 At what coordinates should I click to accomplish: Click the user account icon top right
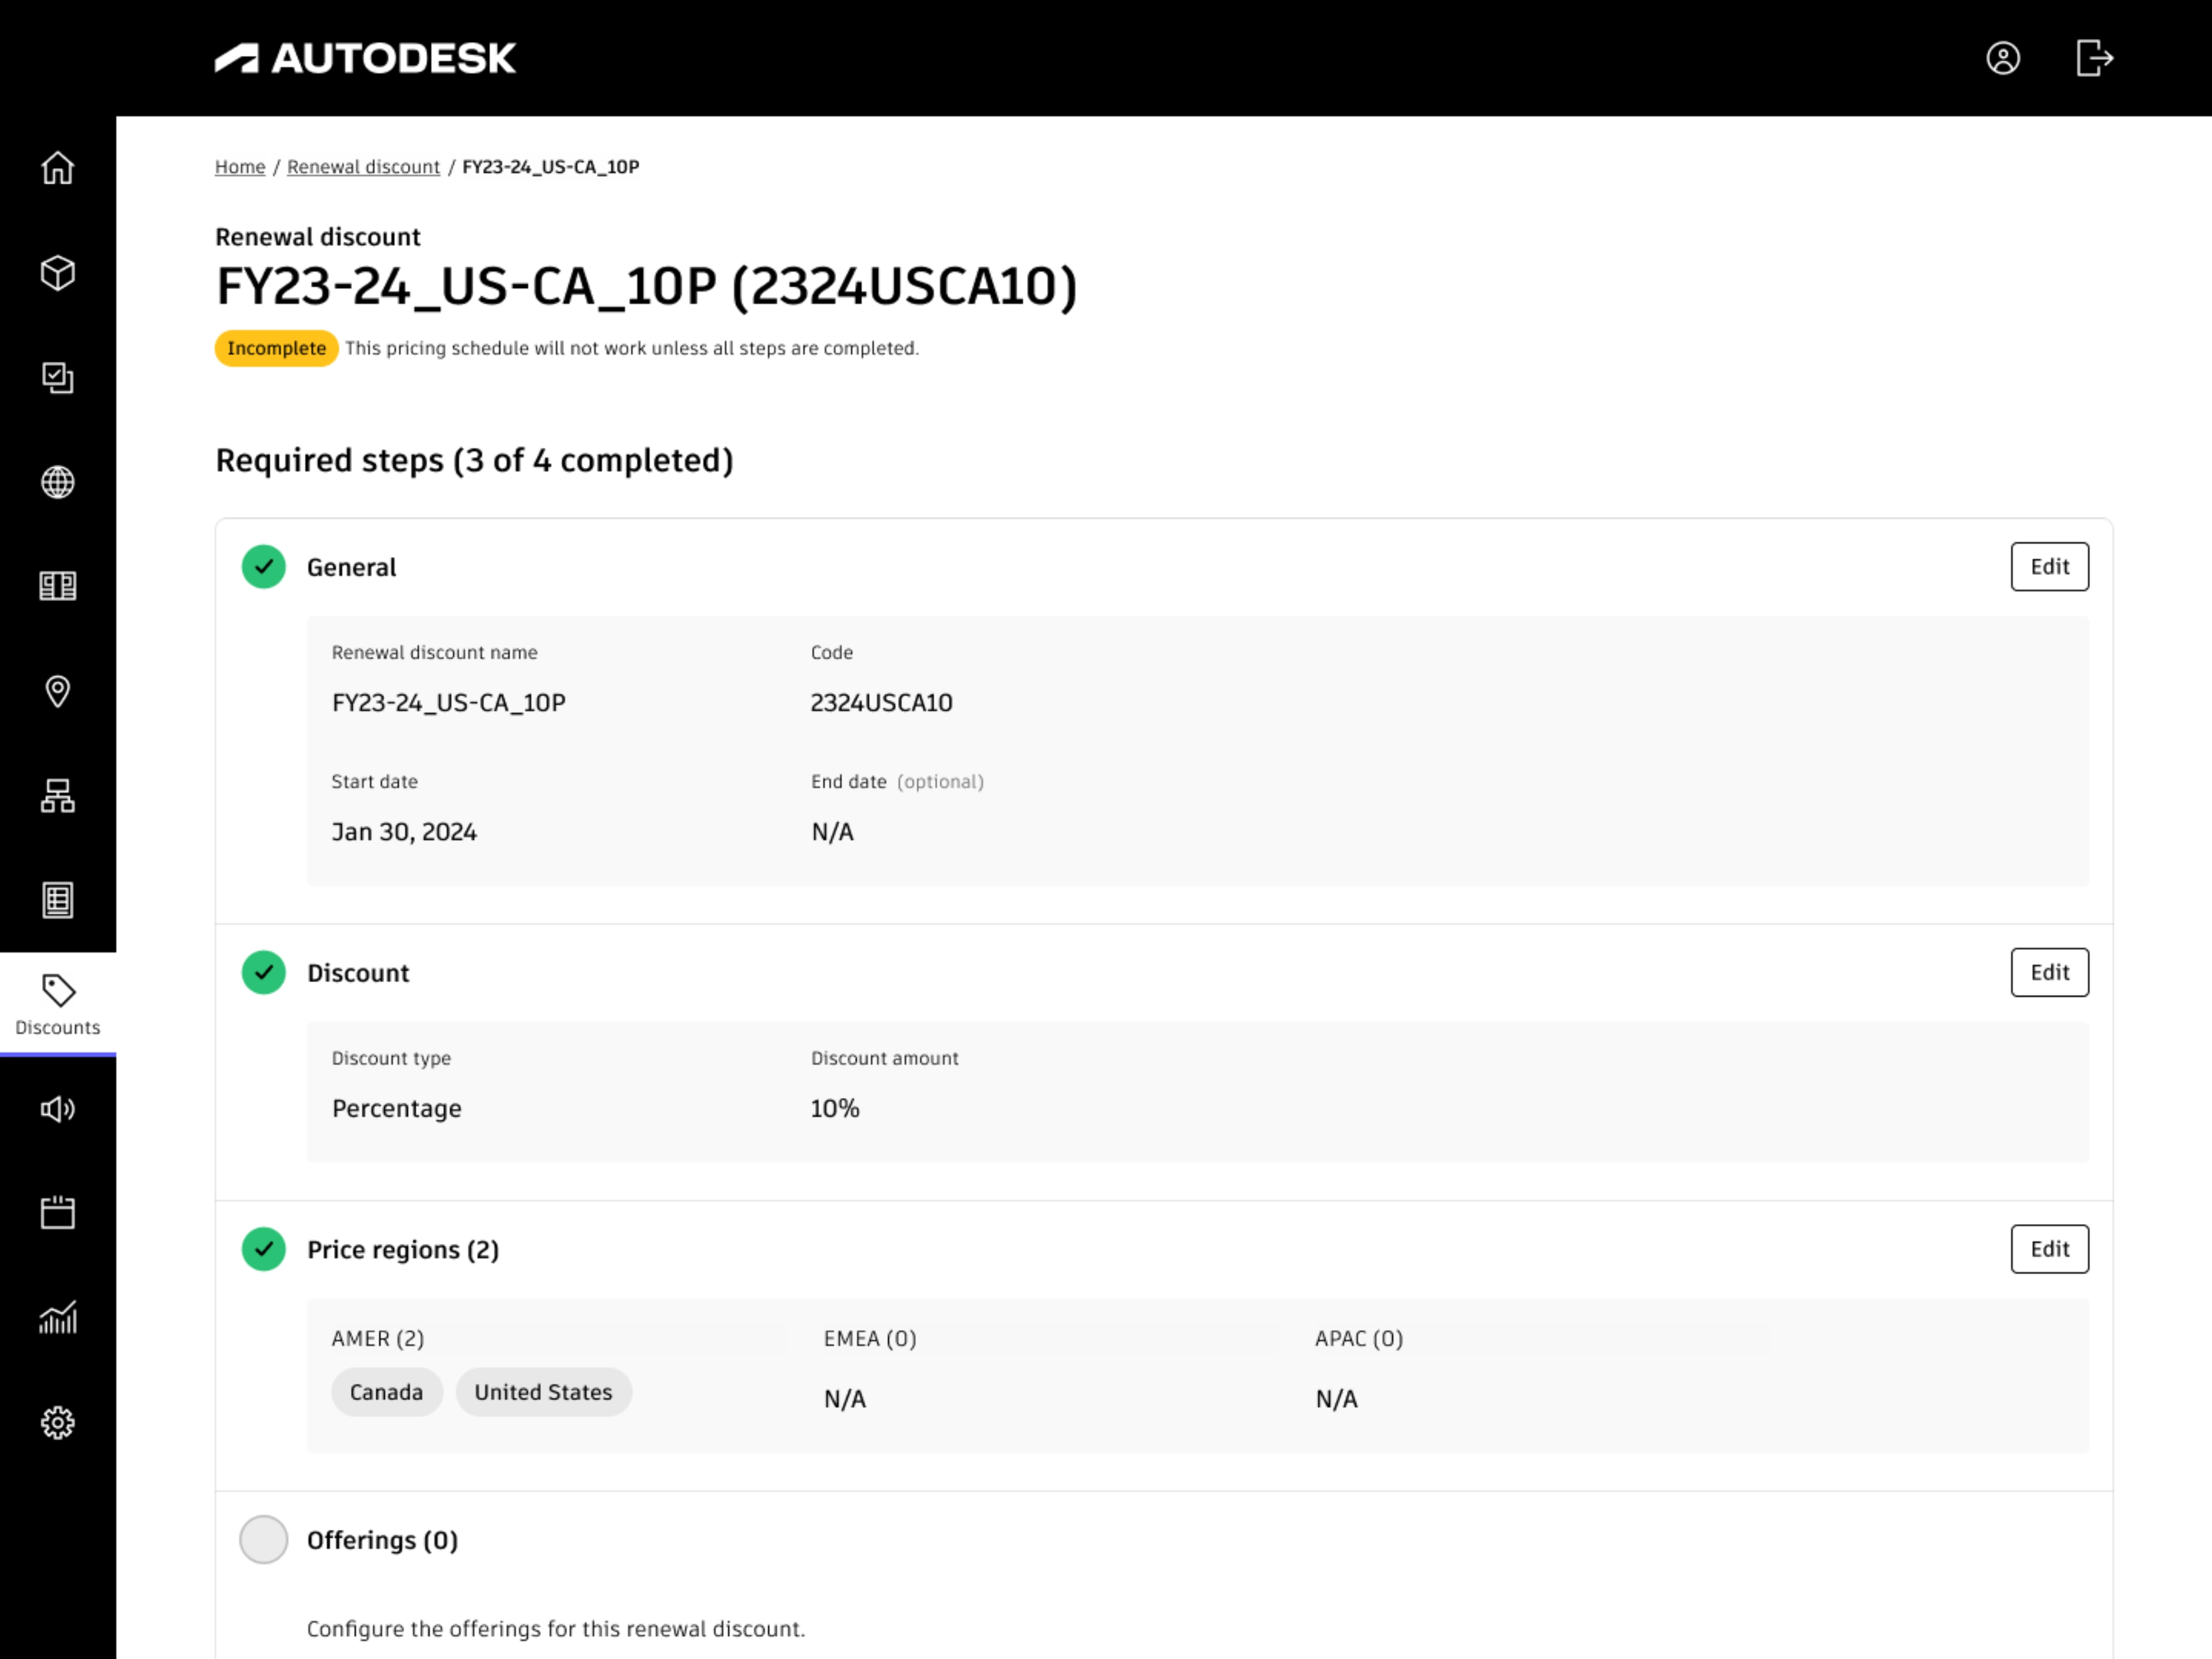[x=2004, y=59]
